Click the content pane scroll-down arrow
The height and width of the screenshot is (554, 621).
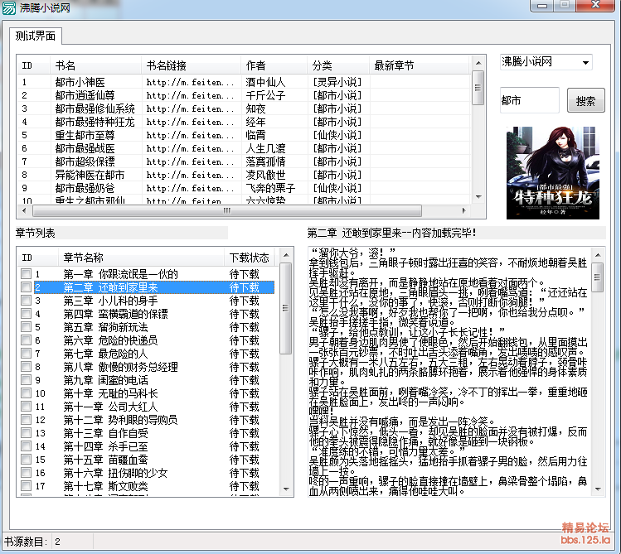tap(598, 489)
